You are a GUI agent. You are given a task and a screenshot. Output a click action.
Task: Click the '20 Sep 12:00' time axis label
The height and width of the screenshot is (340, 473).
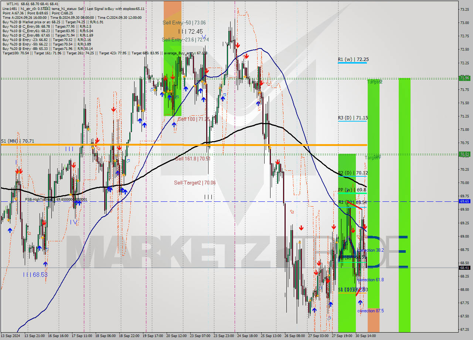(176, 336)
